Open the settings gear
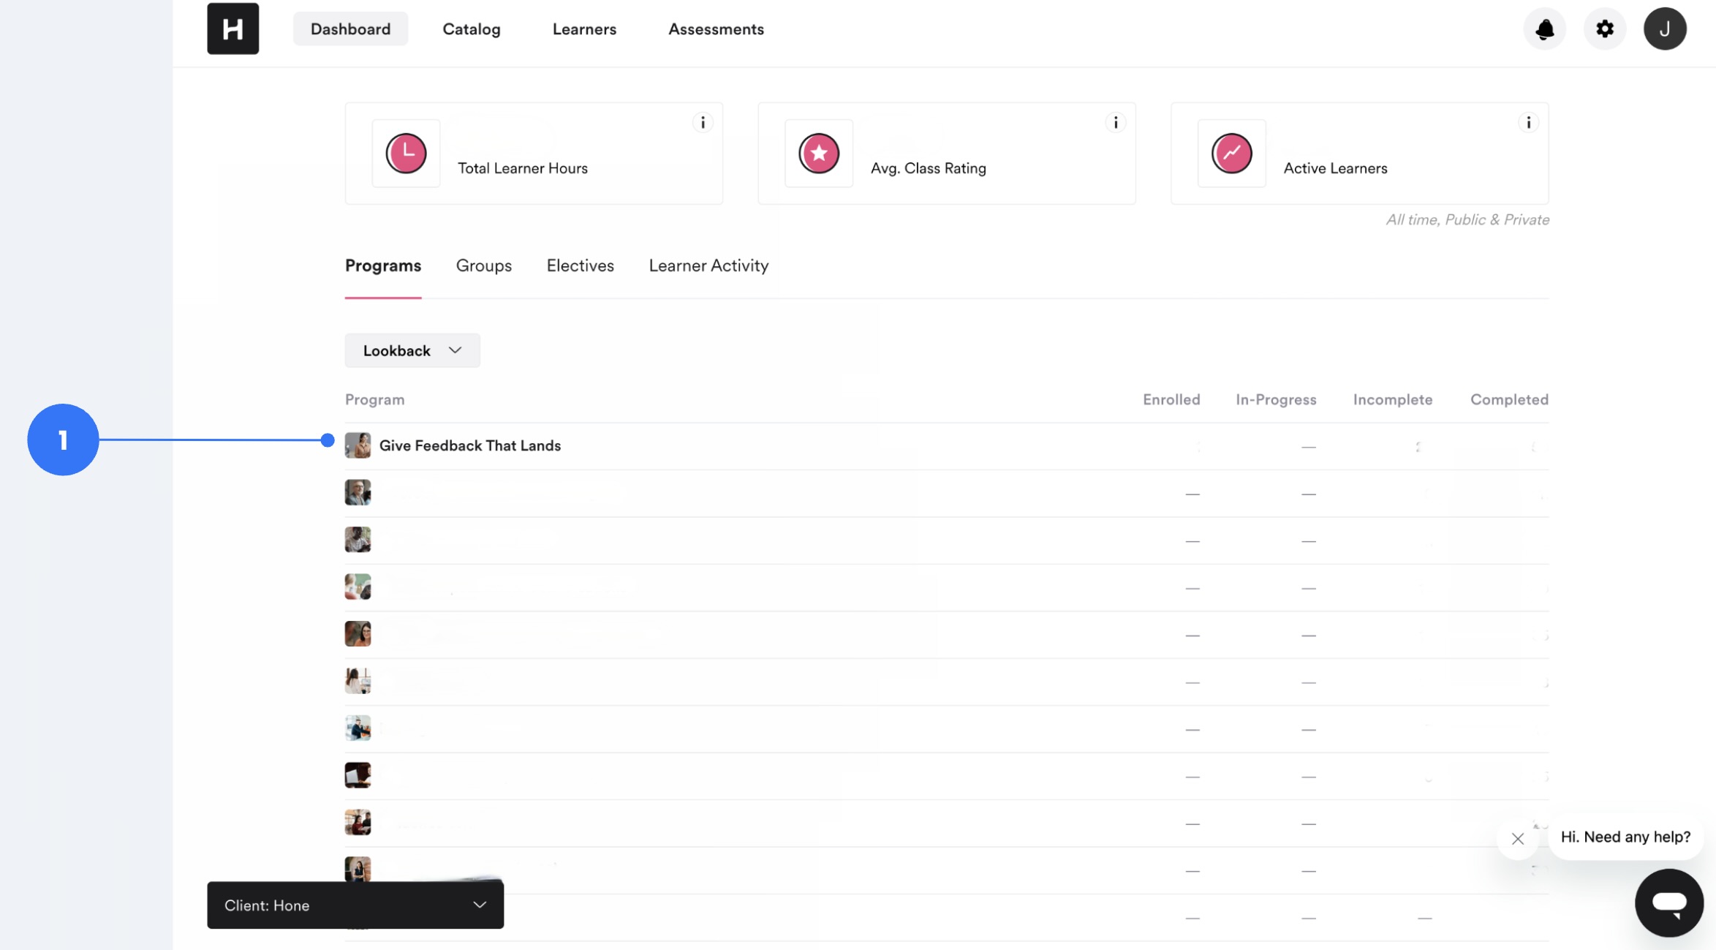The width and height of the screenshot is (1716, 950). [1605, 29]
